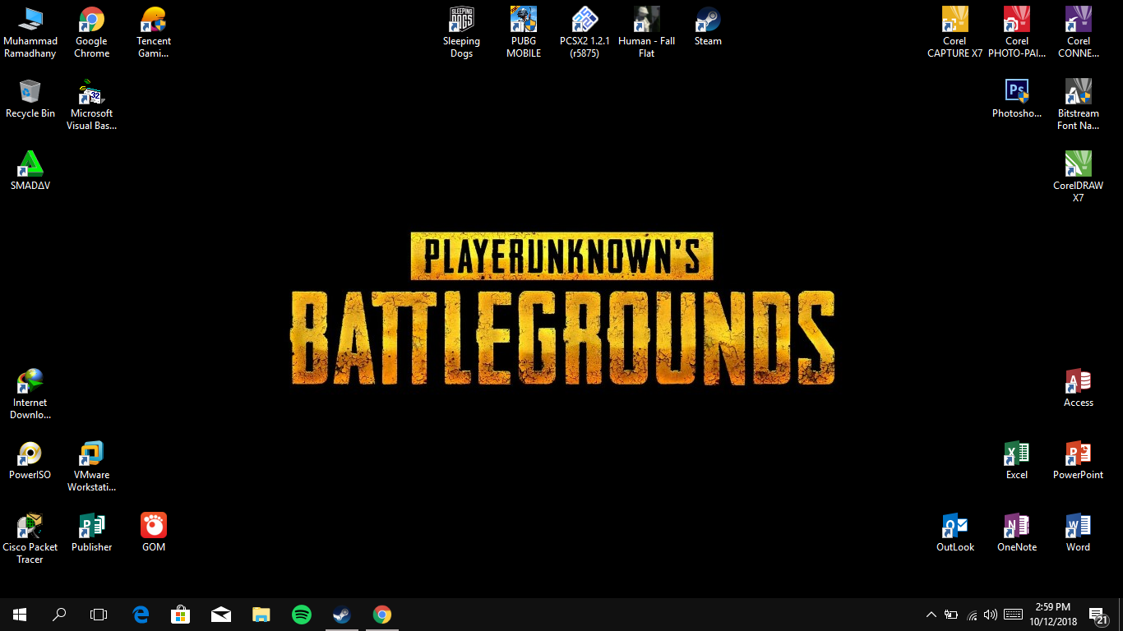
Task: Open the volume speaker control
Action: pos(991,615)
